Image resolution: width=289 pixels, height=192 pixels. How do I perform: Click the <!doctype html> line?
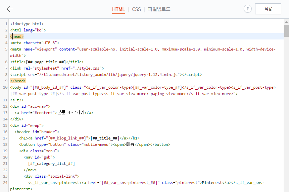pos(27,24)
